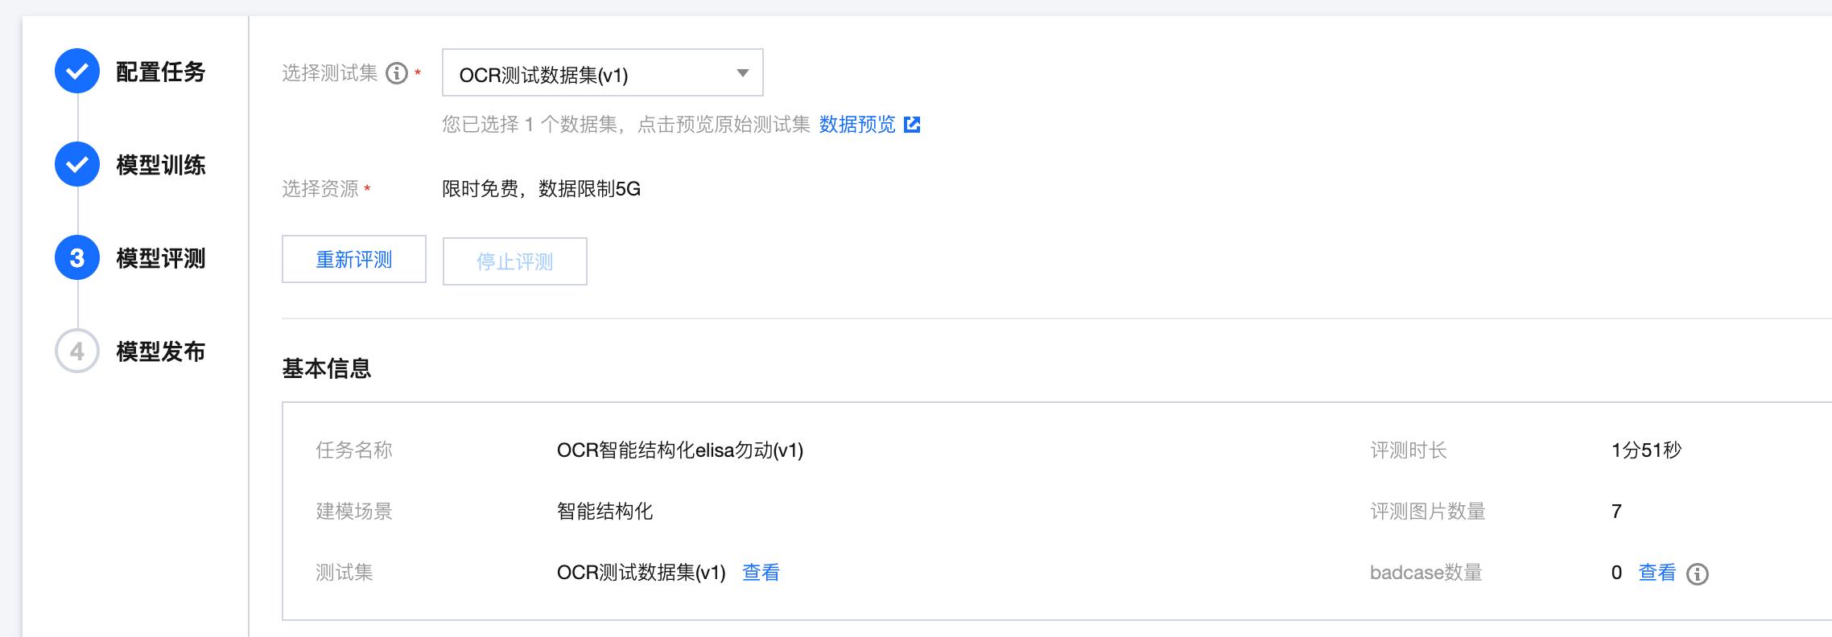
Task: Open the 数据预览 link
Action: (x=857, y=125)
